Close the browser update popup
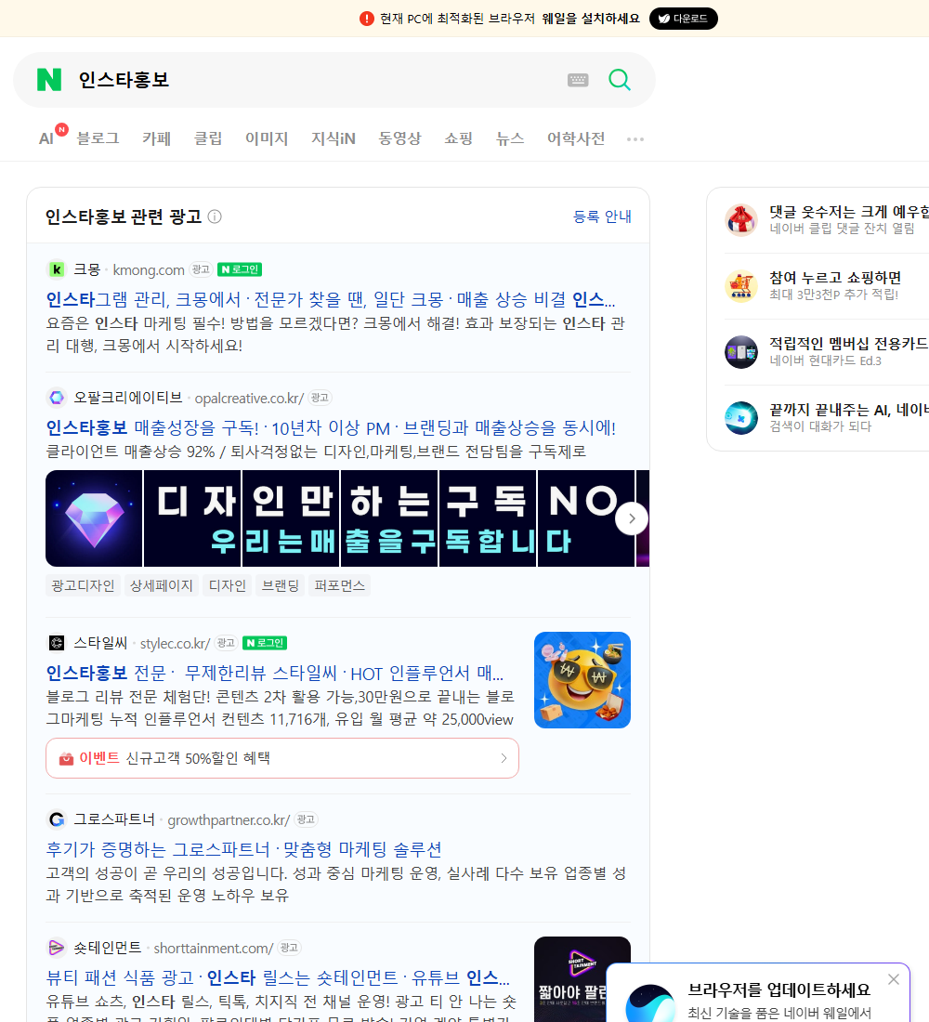The image size is (929, 1022). (x=893, y=979)
